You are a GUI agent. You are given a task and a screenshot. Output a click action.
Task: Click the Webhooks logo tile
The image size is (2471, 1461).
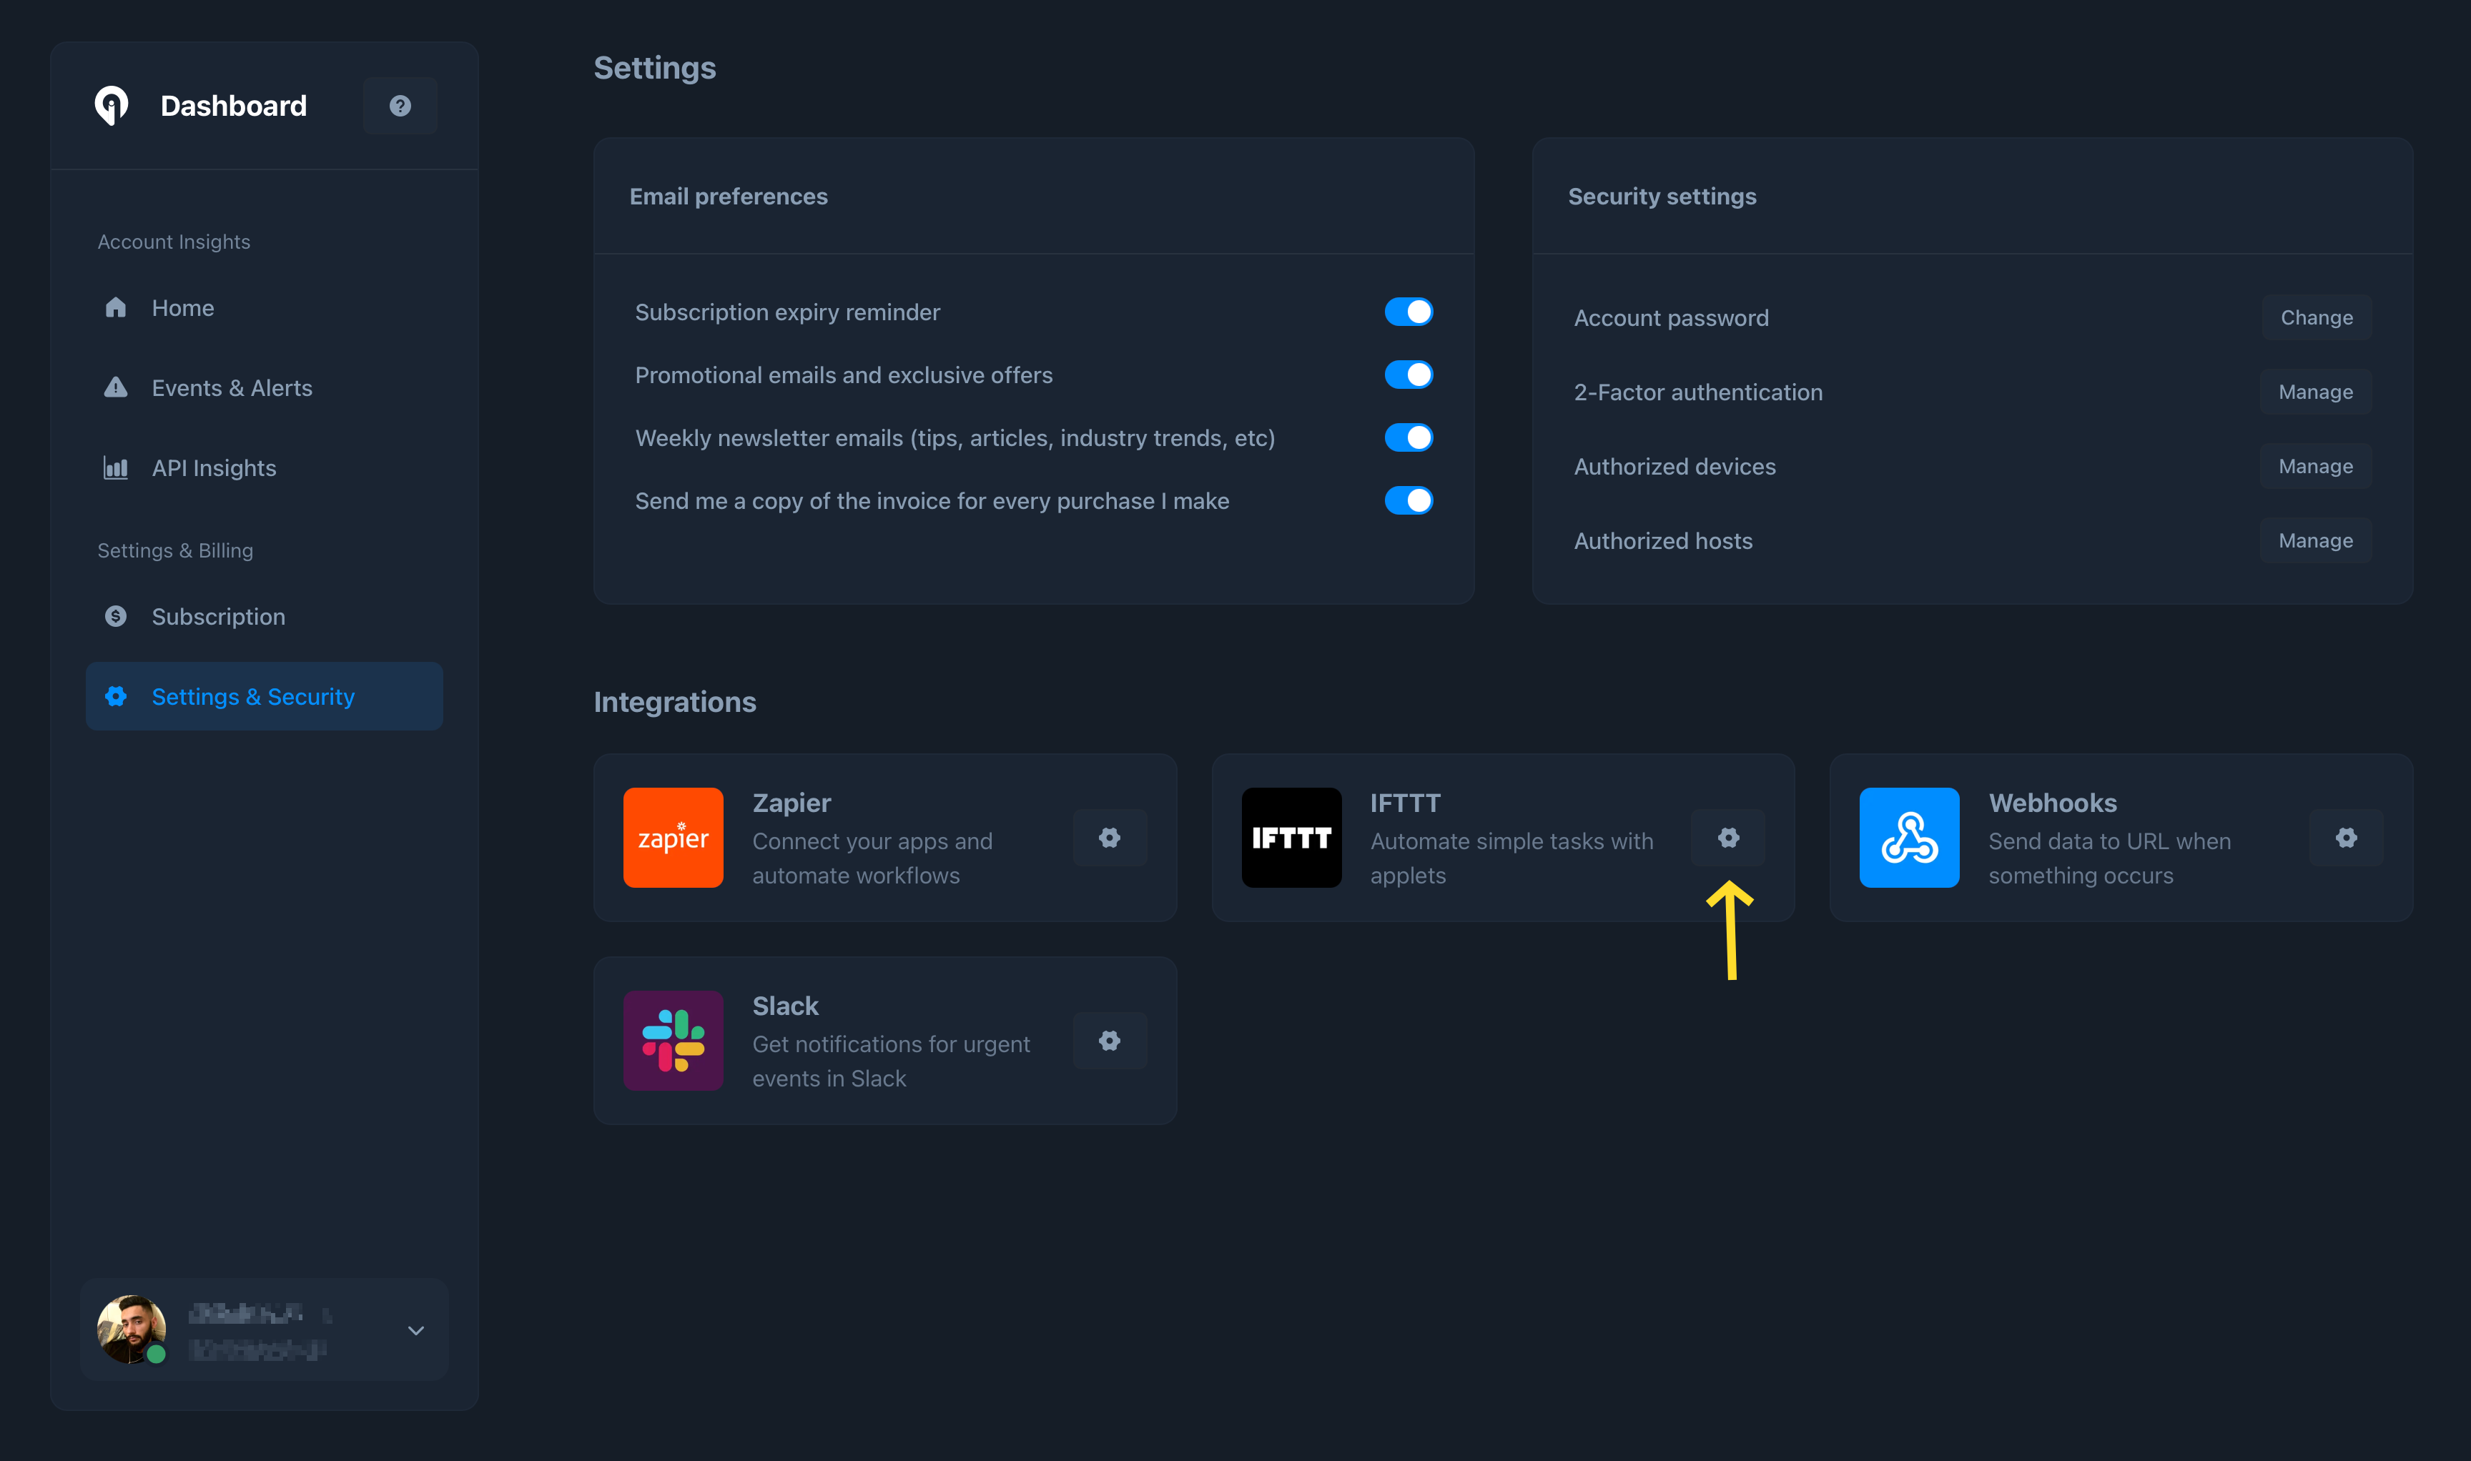point(1908,838)
